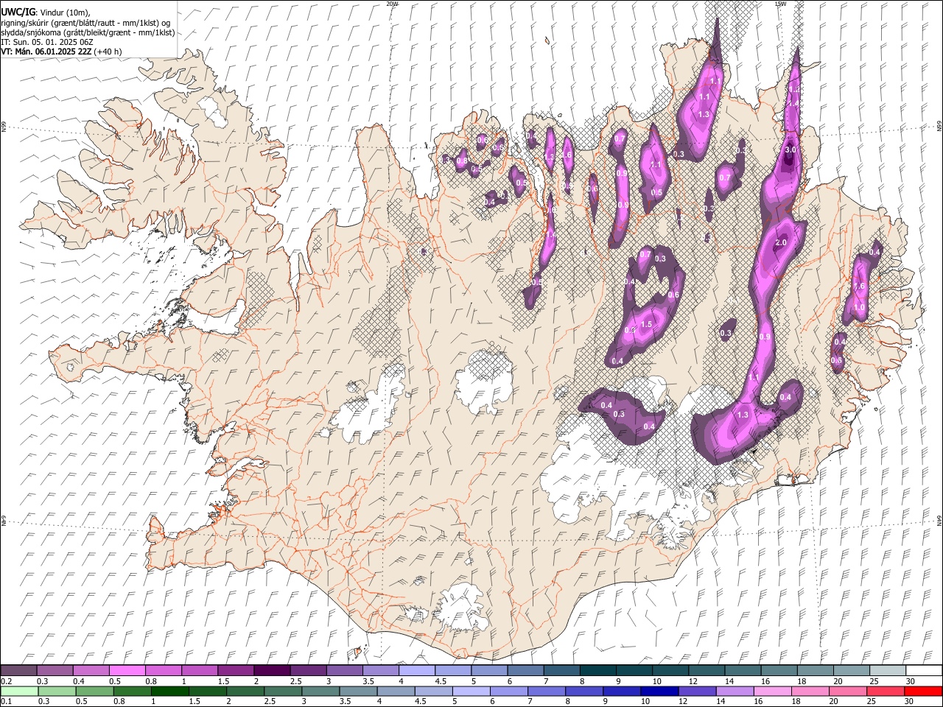Select the purple 0.3 swatch in the upper legend row
Viewport: 943px width, 707px height.
pos(55,670)
